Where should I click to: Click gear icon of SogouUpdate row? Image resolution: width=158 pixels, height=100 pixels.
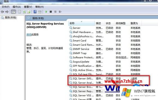click(71, 62)
